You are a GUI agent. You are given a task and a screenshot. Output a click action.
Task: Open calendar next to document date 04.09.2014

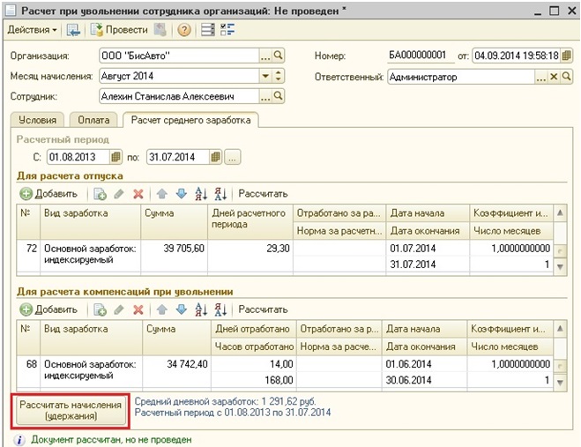point(566,55)
